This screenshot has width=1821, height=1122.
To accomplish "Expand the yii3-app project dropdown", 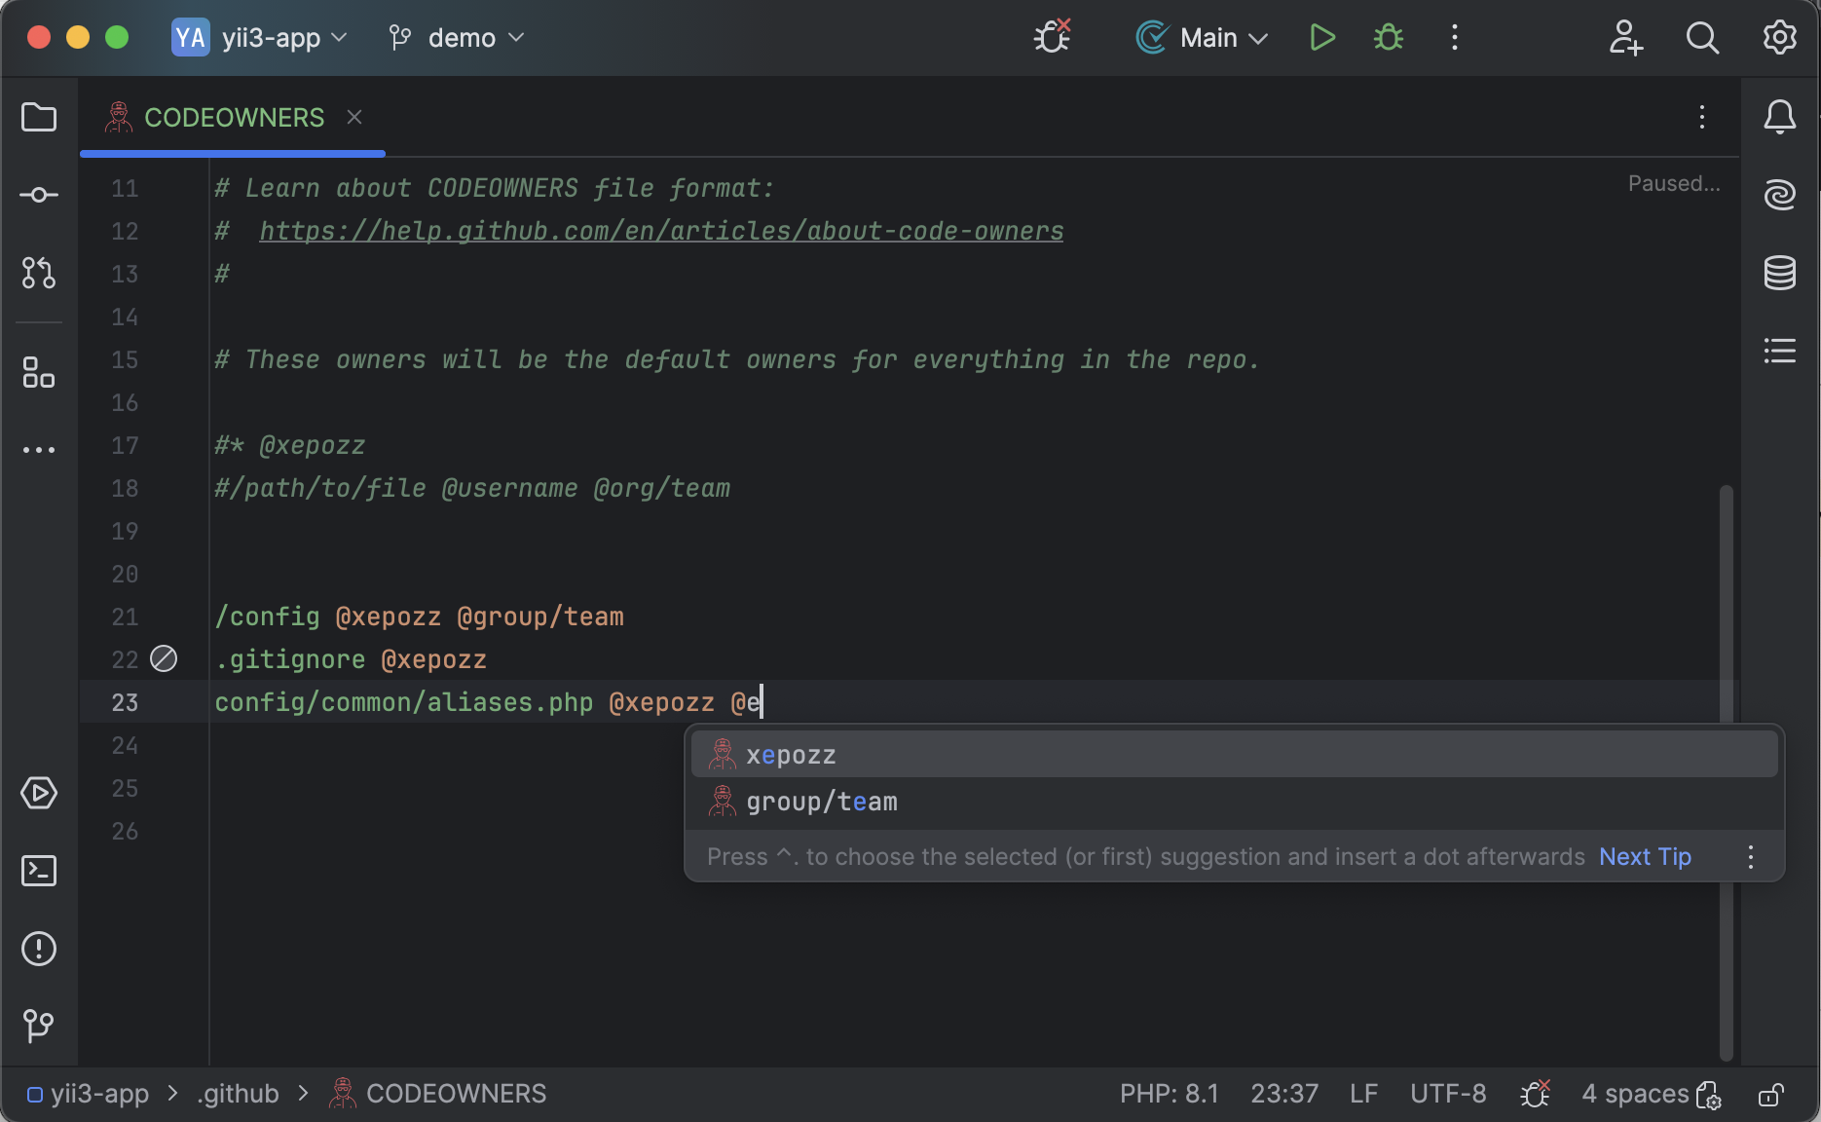I will tap(259, 38).
